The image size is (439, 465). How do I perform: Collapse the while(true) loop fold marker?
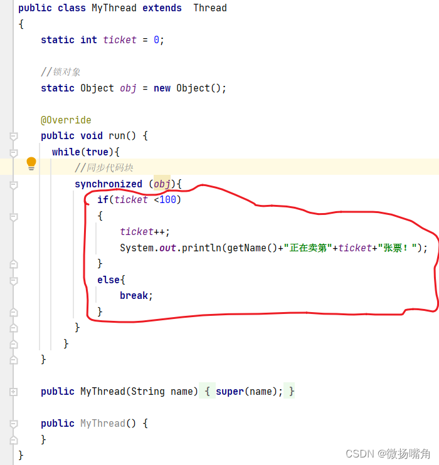(x=13, y=153)
